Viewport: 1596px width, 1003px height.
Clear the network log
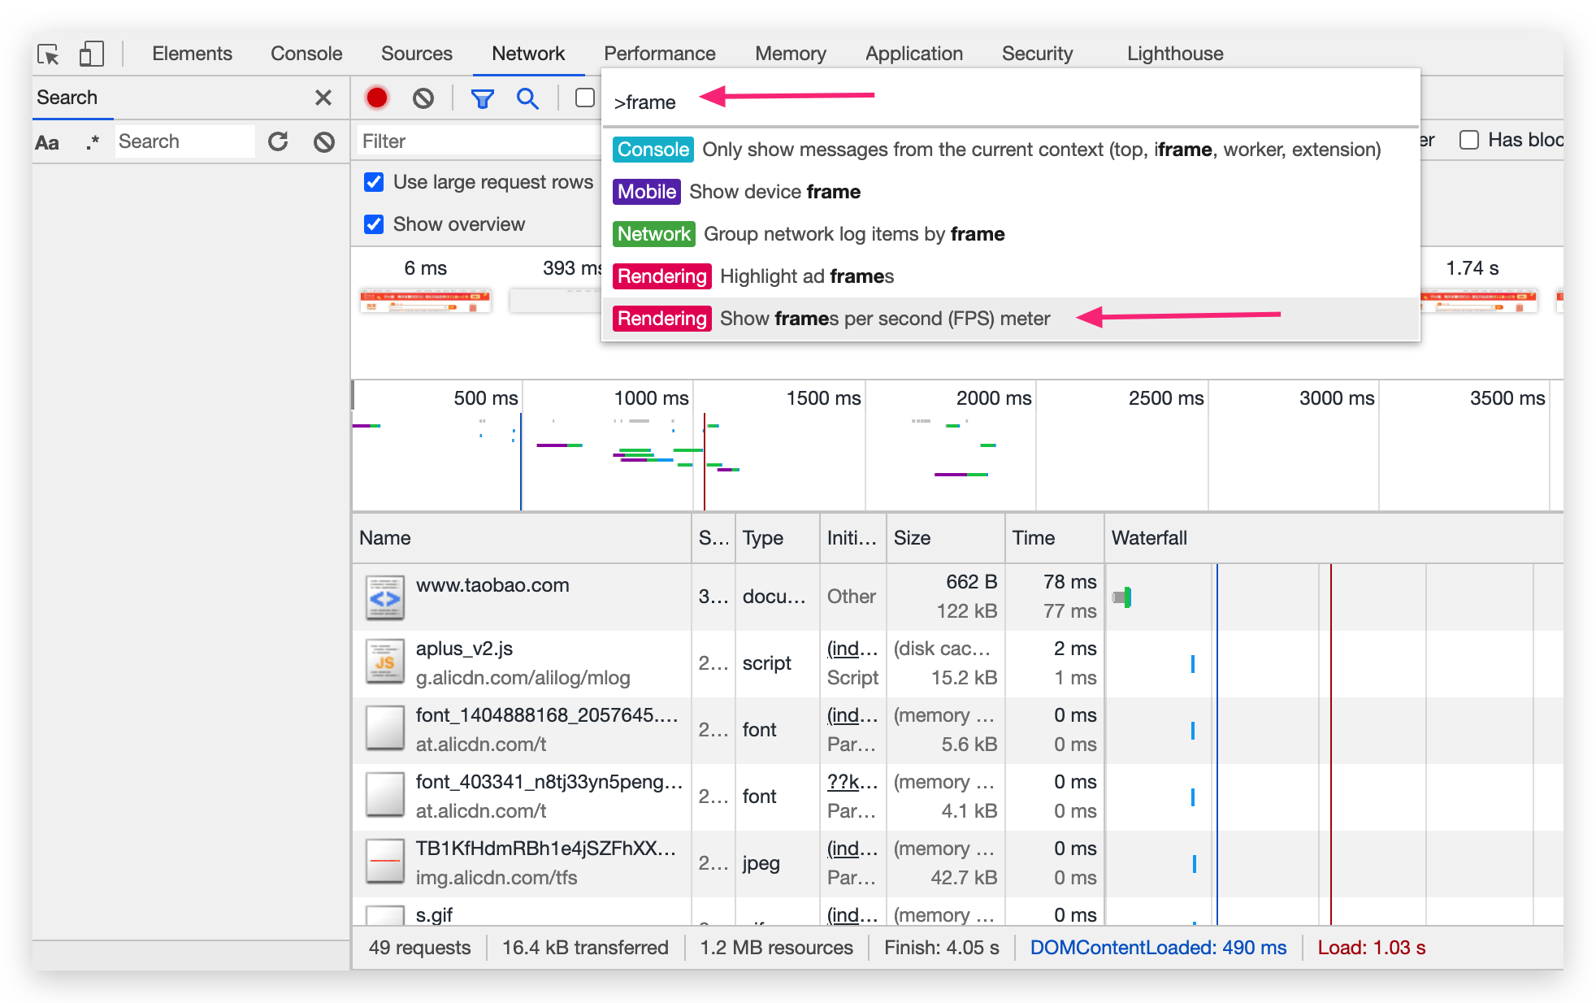(x=423, y=98)
